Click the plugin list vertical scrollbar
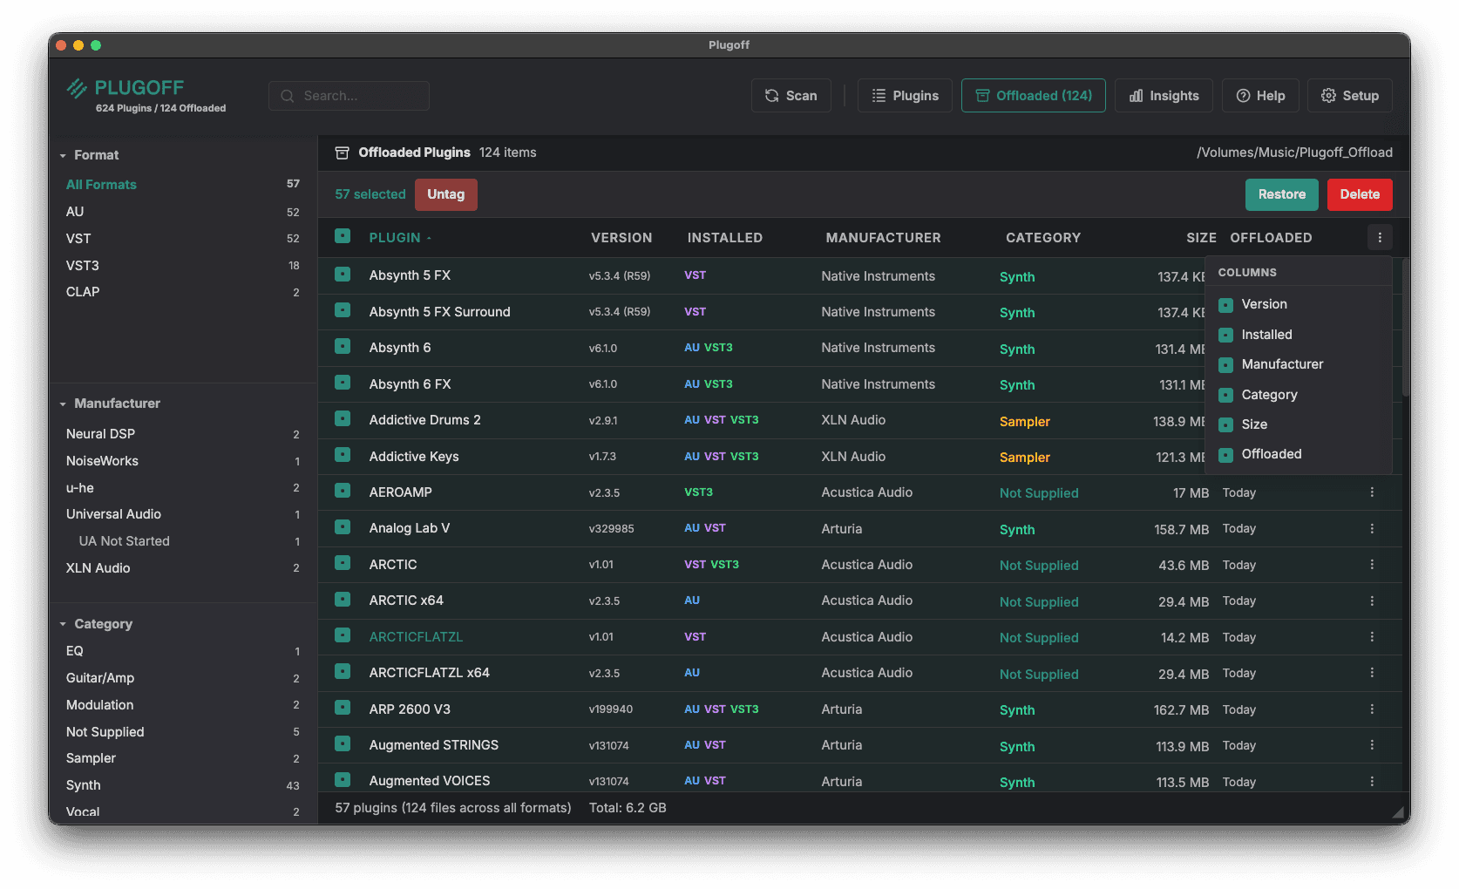This screenshot has width=1459, height=889. (x=1405, y=327)
